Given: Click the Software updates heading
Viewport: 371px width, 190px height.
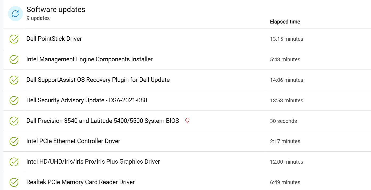Looking at the screenshot, I should pyautogui.click(x=56, y=9).
